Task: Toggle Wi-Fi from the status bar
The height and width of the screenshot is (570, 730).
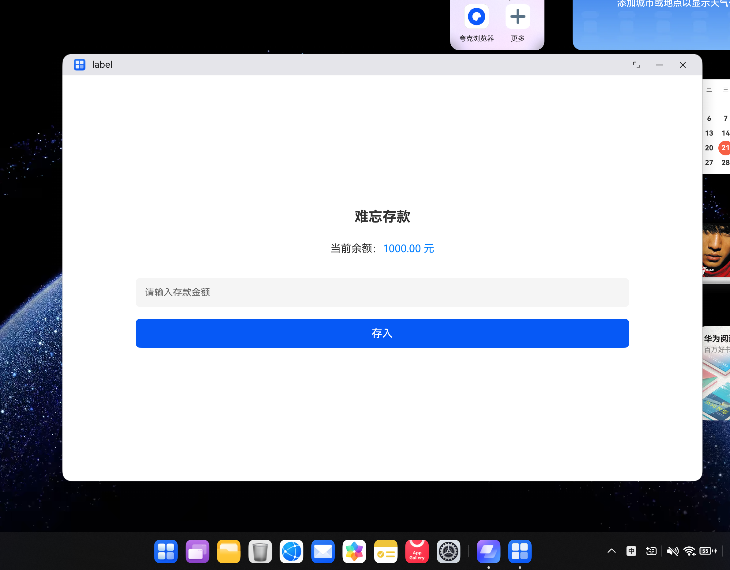Action: (689, 551)
